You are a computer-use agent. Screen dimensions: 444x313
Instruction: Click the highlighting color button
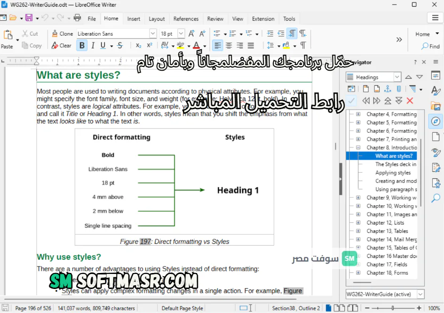180,45
